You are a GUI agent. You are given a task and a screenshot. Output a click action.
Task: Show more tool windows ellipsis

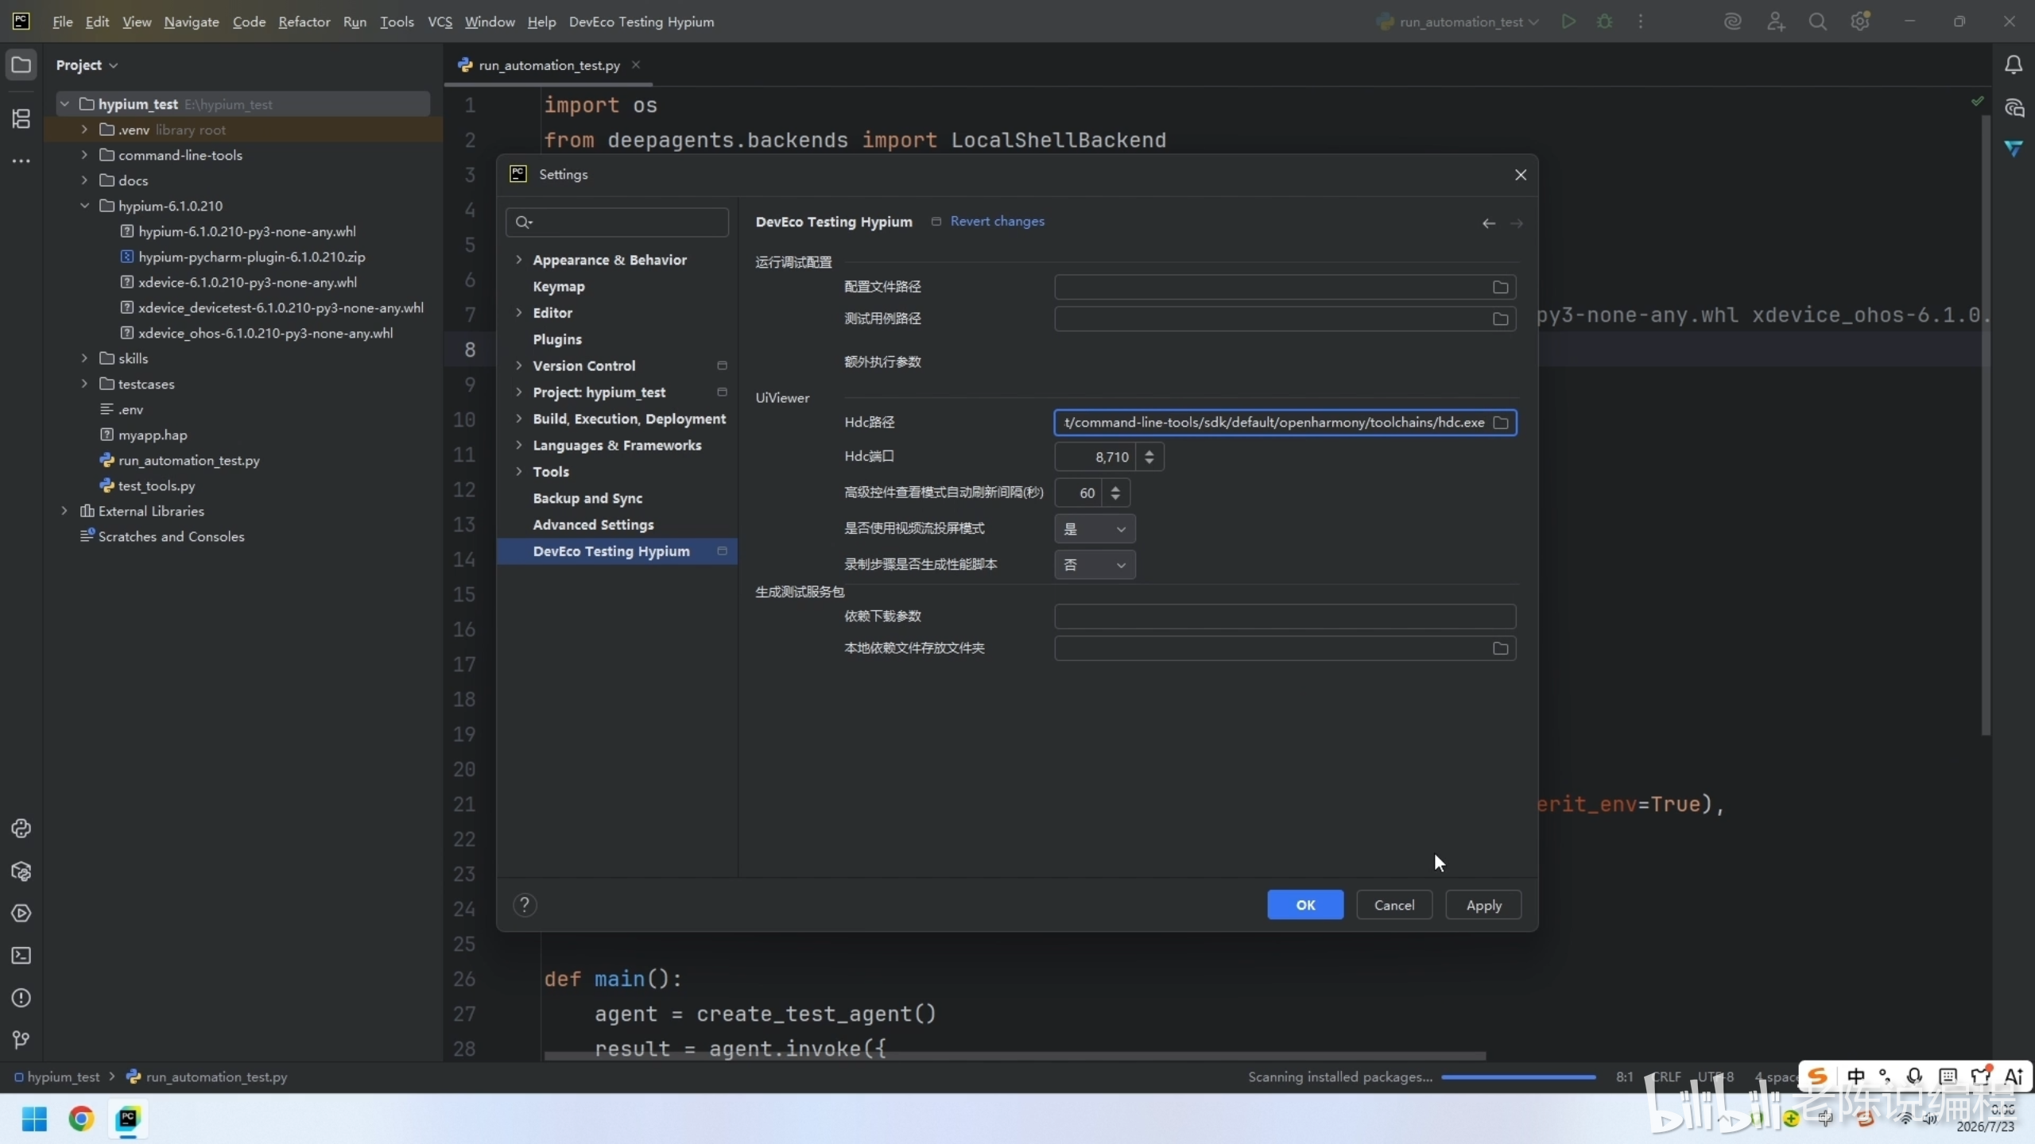tap(21, 161)
